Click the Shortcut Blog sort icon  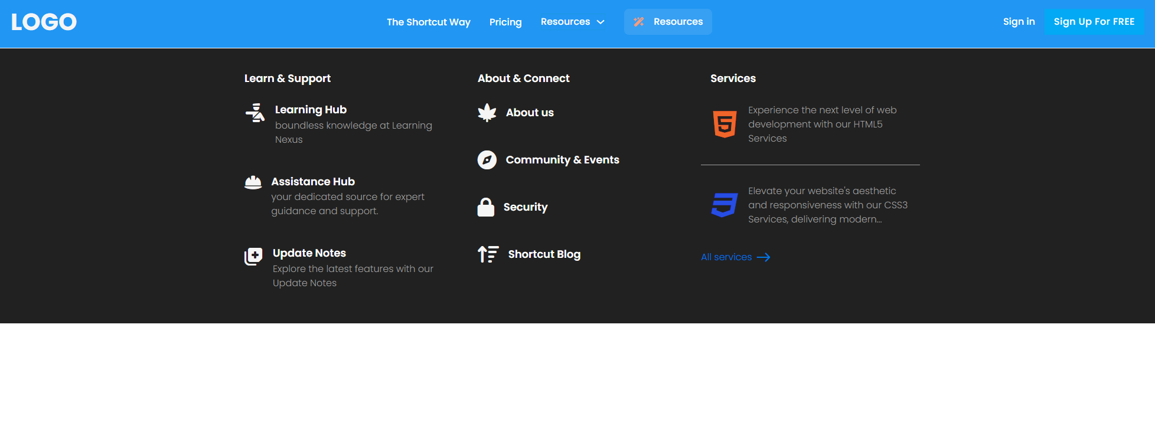click(488, 254)
